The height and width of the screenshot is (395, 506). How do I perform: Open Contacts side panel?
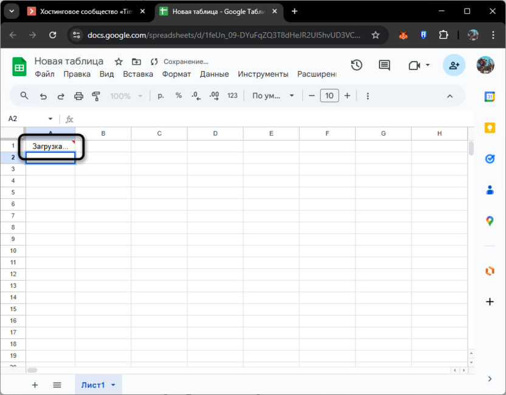tap(490, 189)
